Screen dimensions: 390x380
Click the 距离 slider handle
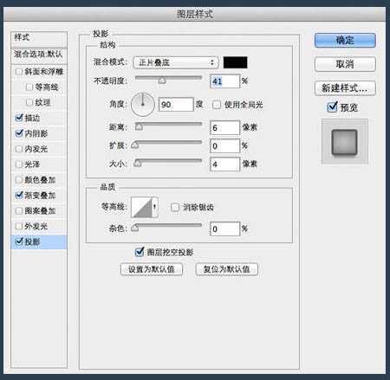pyautogui.click(x=139, y=126)
